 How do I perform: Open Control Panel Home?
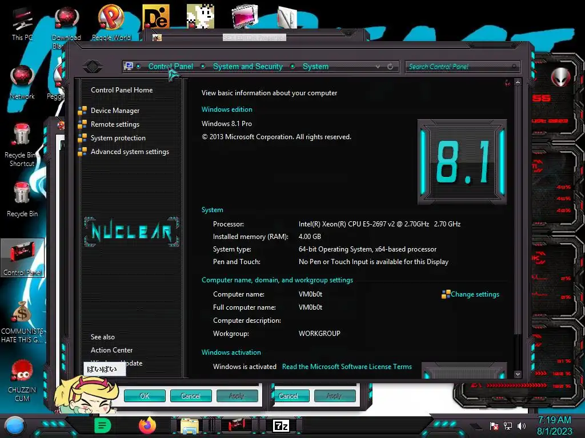click(122, 90)
